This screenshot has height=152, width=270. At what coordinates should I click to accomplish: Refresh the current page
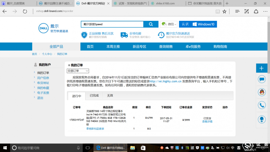click(25, 11)
